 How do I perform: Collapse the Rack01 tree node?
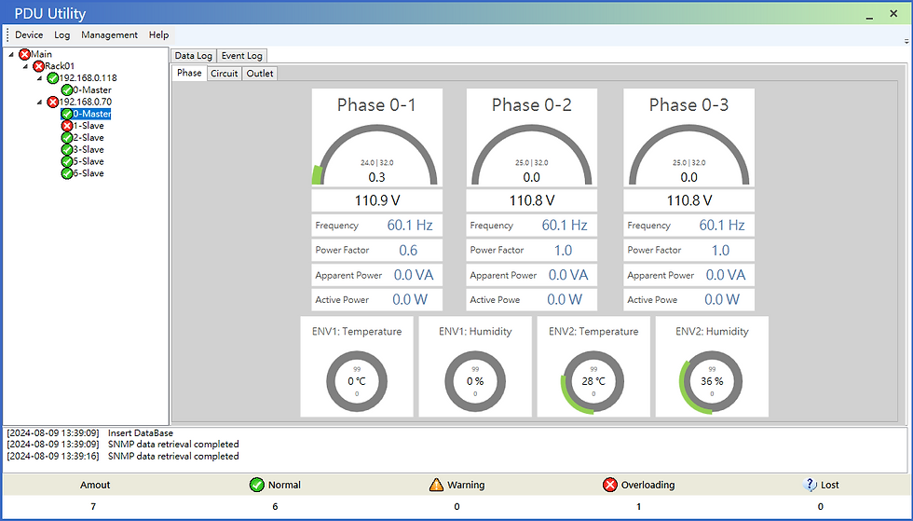point(26,66)
